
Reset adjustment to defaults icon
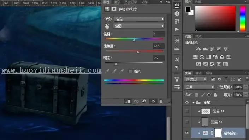[x=144, y=101]
